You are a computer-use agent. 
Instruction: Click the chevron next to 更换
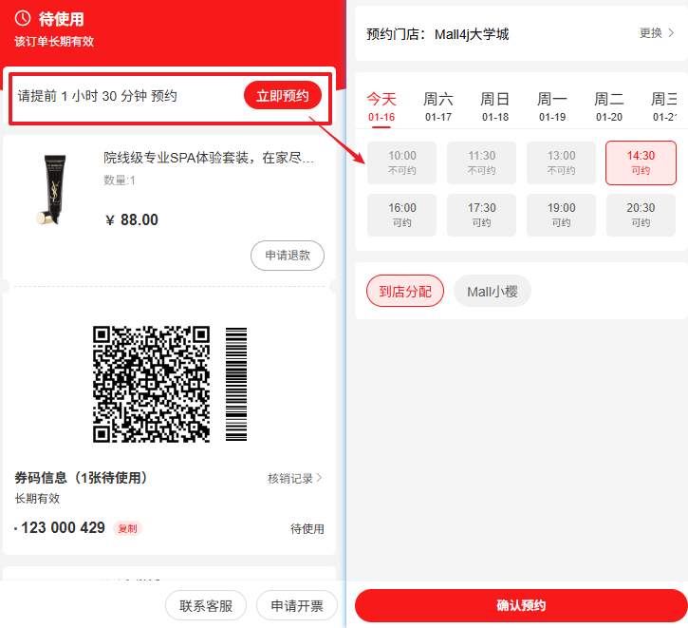tap(671, 33)
